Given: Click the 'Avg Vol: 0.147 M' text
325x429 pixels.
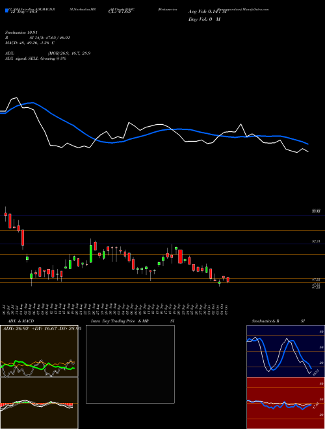Looking at the screenshot, I should (208, 12).
